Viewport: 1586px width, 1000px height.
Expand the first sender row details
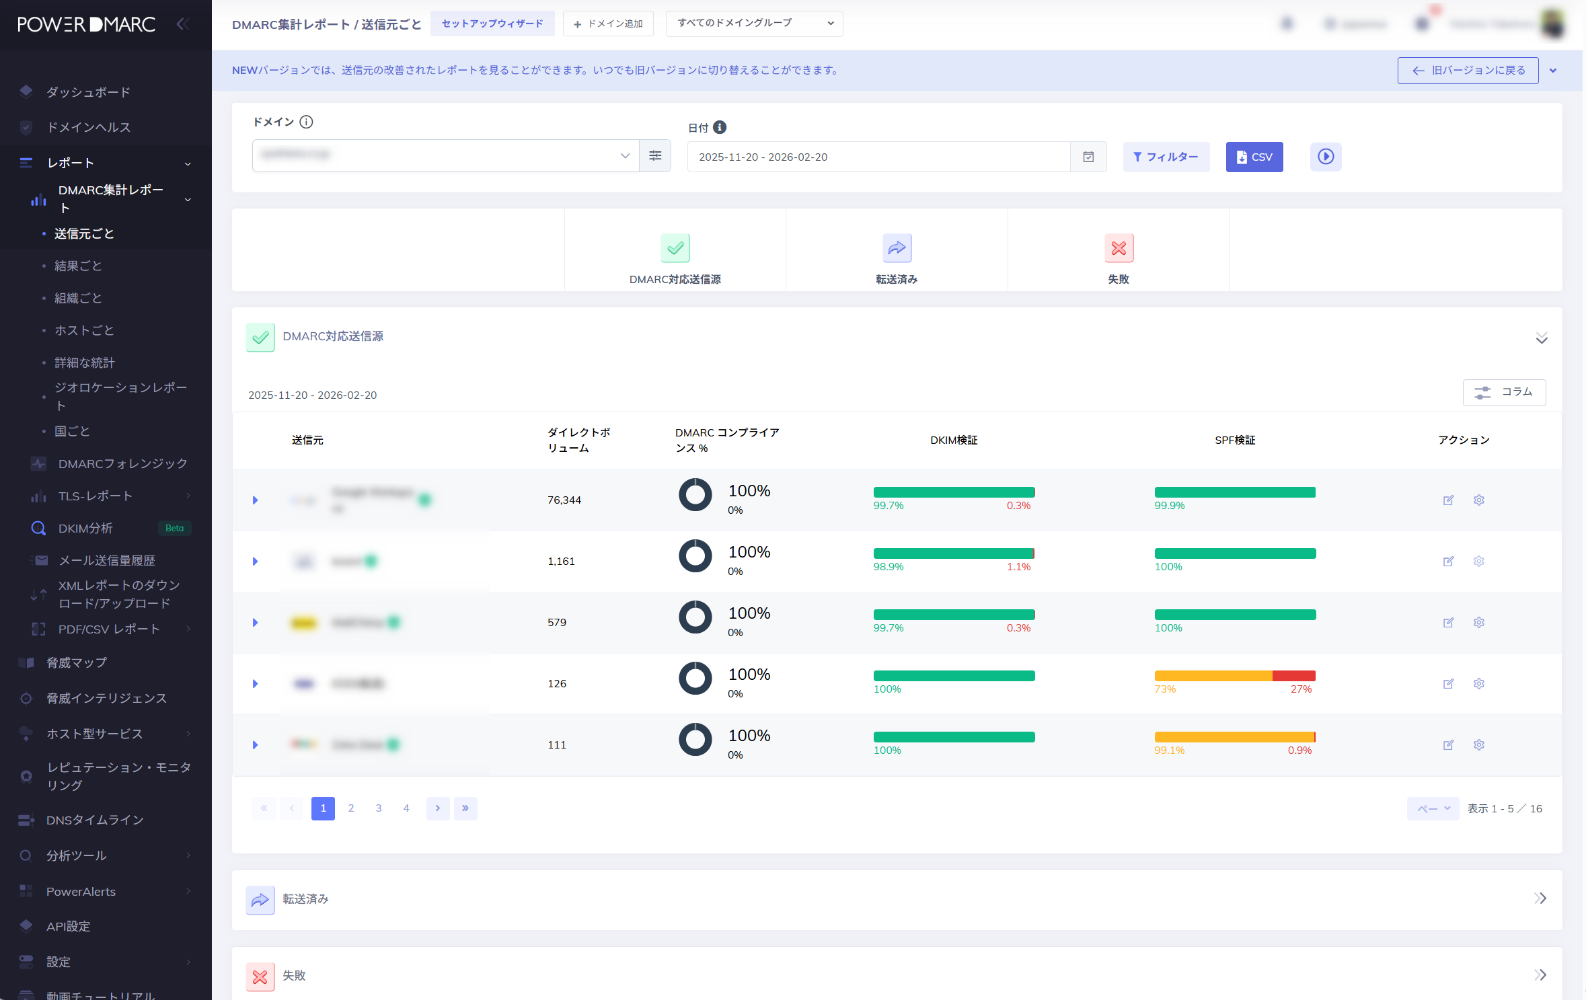255,500
